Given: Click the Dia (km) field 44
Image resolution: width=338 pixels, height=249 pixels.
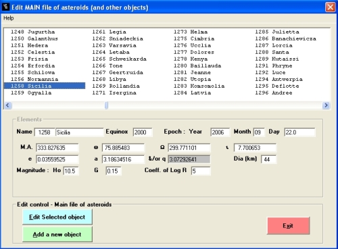Looking at the screenshot, I should 269,159.
